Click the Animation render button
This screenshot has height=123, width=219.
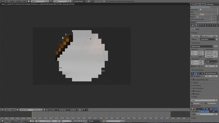[205, 36]
